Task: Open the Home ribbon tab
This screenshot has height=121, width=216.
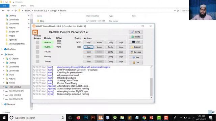Action: tap(14, 6)
